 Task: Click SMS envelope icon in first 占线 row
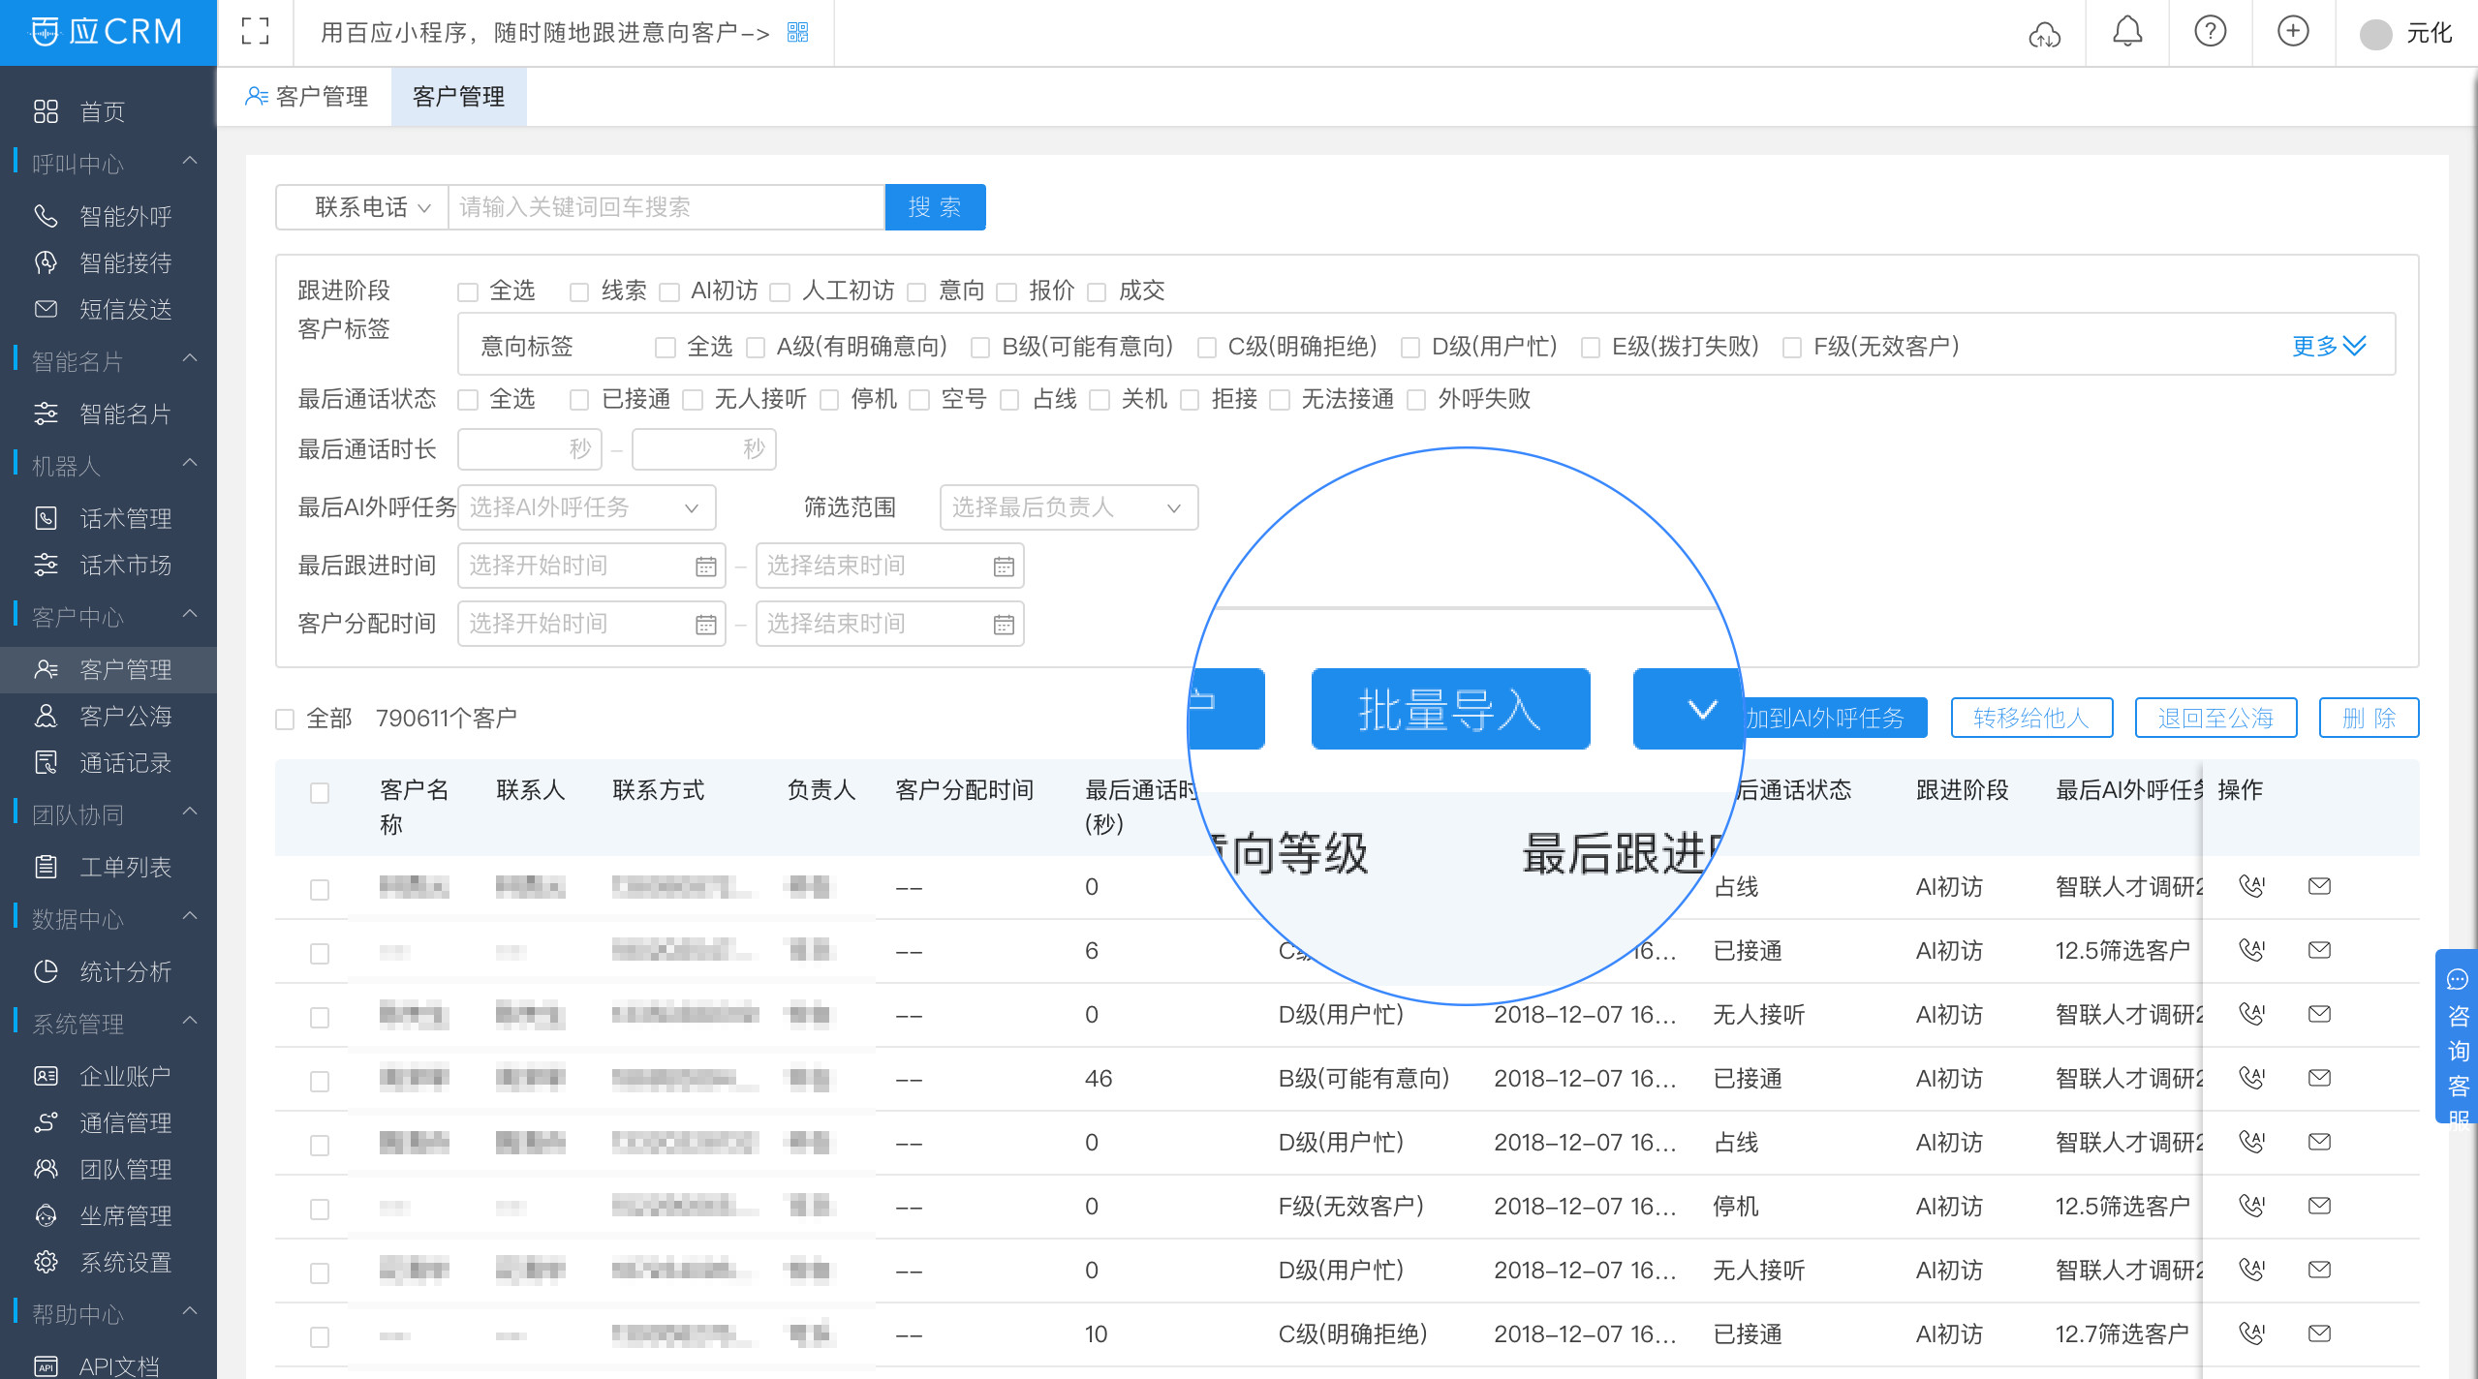click(2319, 886)
